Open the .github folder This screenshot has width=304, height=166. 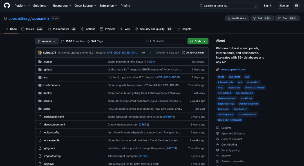click(48, 70)
